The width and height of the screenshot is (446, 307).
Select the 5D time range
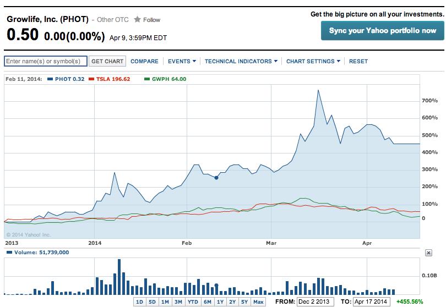point(152,301)
